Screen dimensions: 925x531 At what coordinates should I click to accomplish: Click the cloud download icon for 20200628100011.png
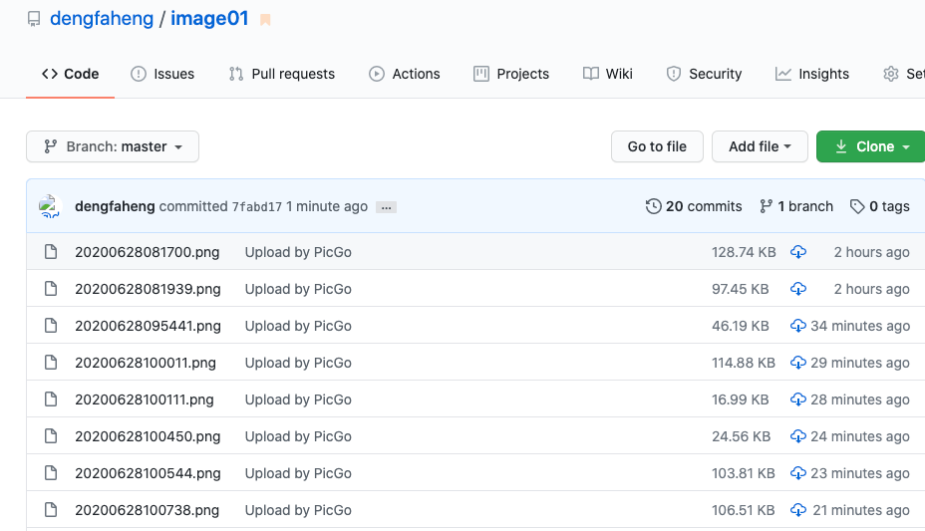tap(797, 363)
